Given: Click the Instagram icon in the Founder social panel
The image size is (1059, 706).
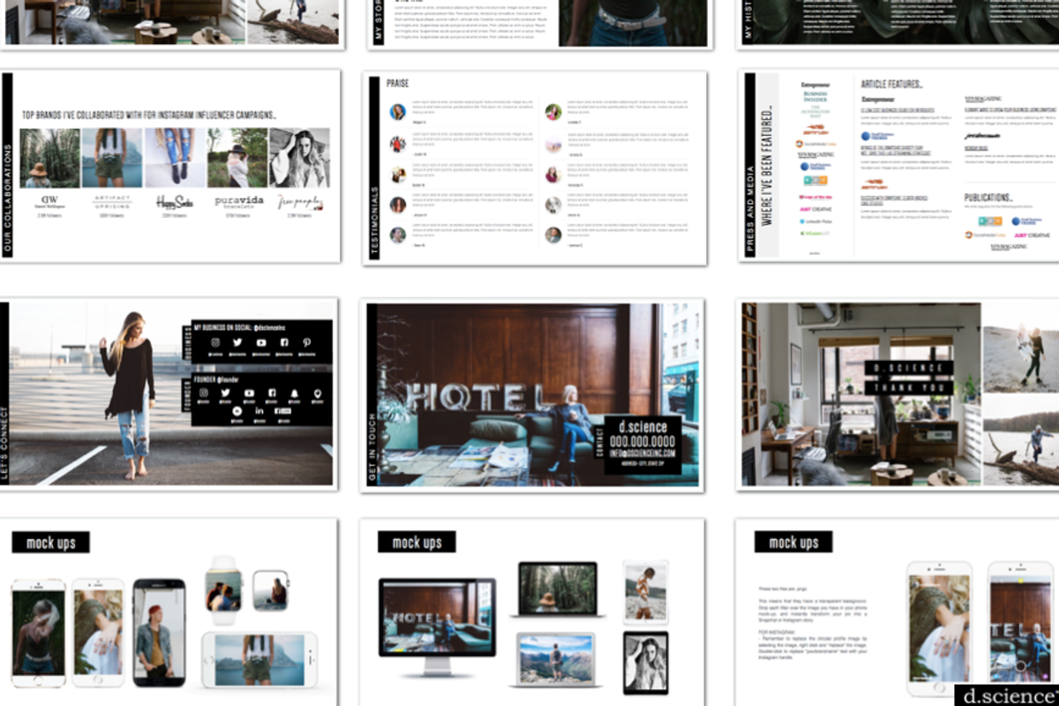Looking at the screenshot, I should pyautogui.click(x=203, y=393).
